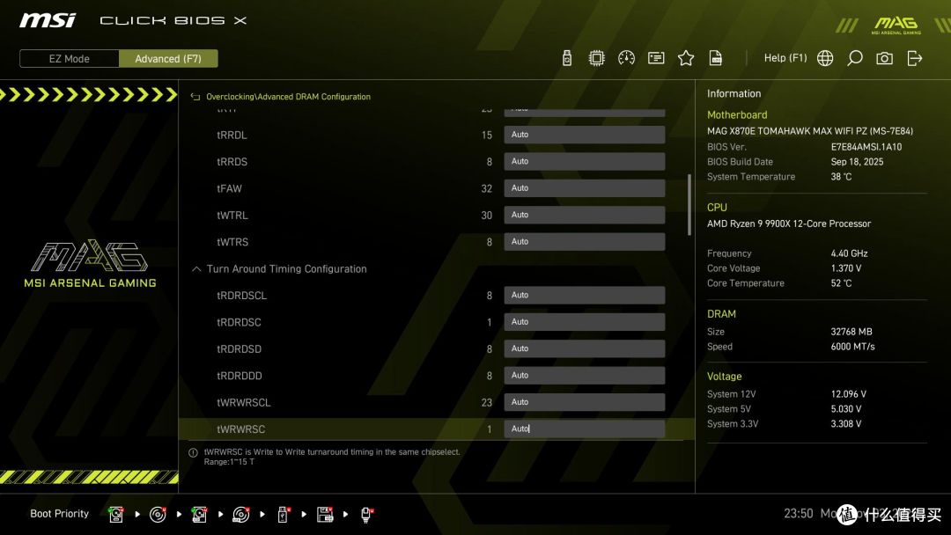
Task: Open the search magnifier icon
Action: tap(854, 58)
